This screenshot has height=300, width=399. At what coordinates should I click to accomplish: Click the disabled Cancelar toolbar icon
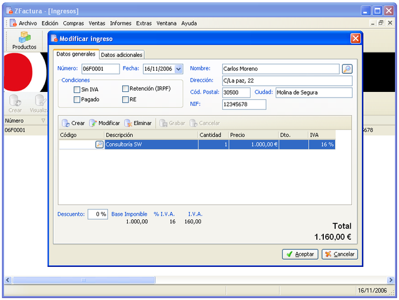[x=194, y=123]
